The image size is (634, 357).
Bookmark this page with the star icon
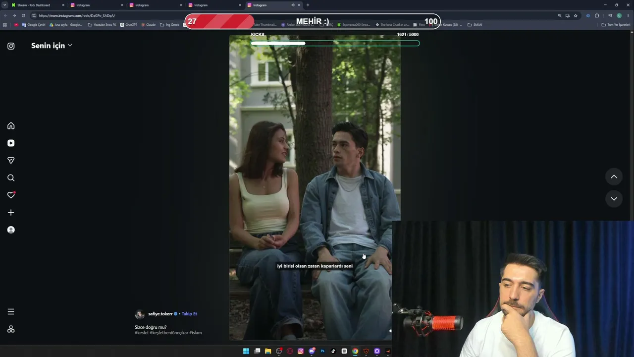pos(576,15)
